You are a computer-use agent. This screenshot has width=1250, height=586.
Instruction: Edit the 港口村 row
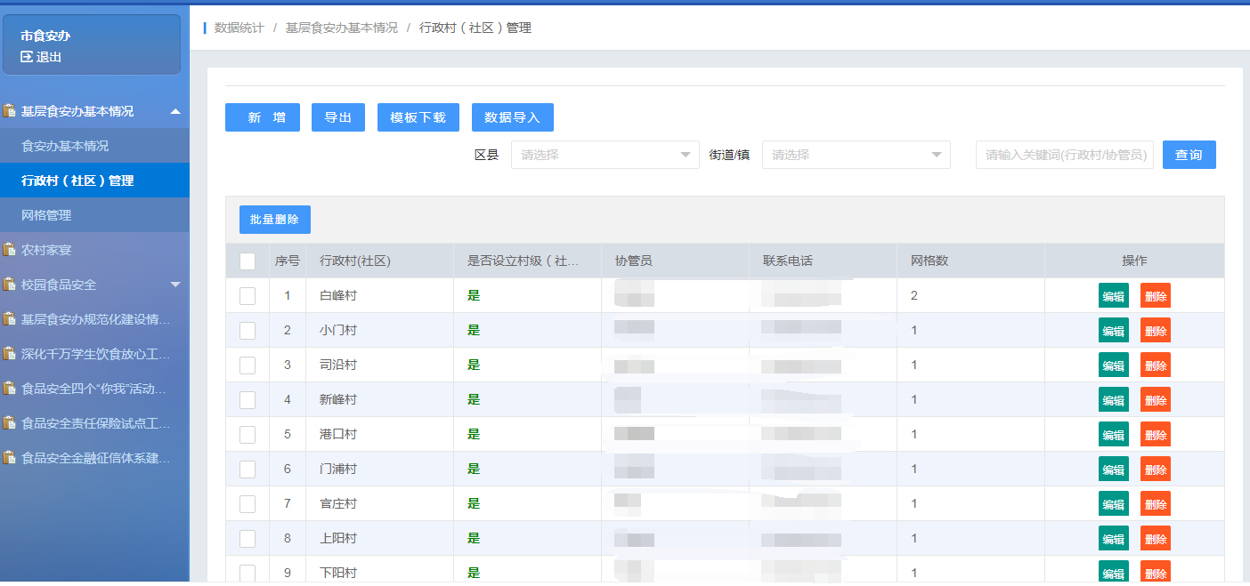(x=1114, y=434)
